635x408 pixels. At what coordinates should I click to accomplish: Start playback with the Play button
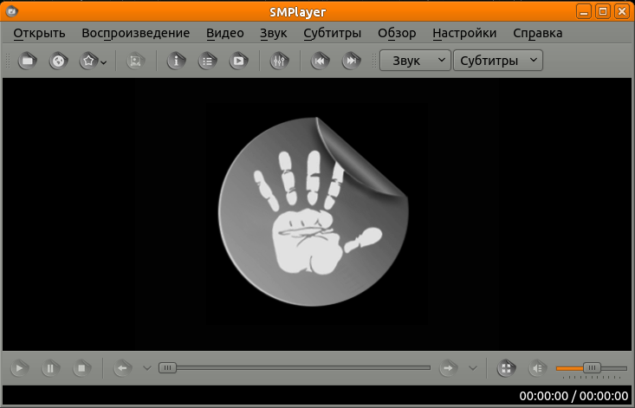click(19, 368)
